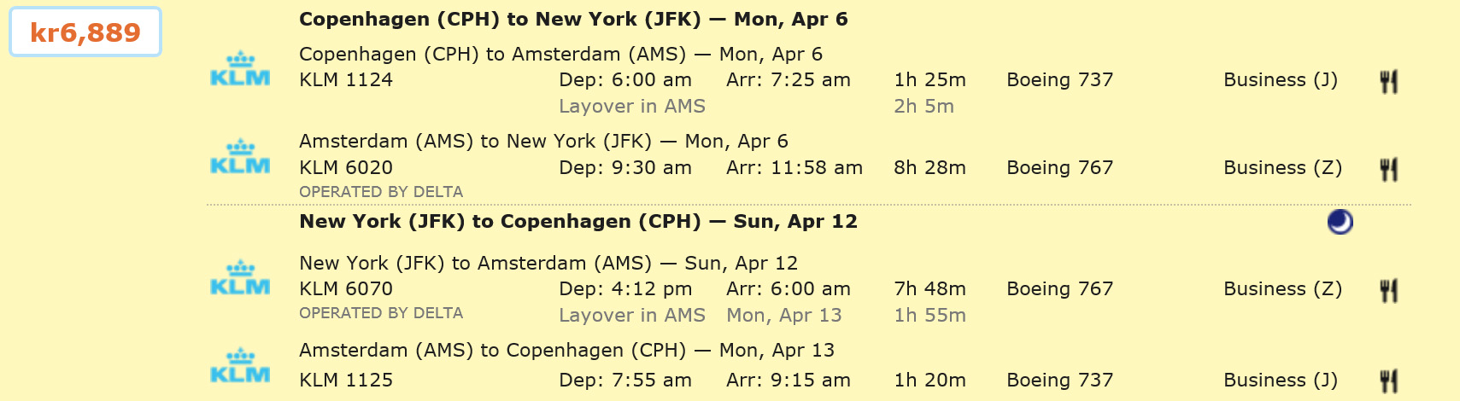Click the KLM 6070 flight number

tap(346, 289)
